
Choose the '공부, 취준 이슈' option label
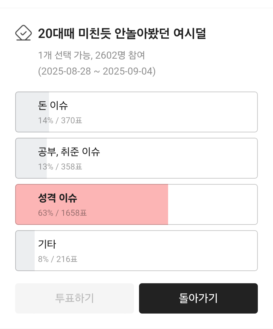pos(69,152)
